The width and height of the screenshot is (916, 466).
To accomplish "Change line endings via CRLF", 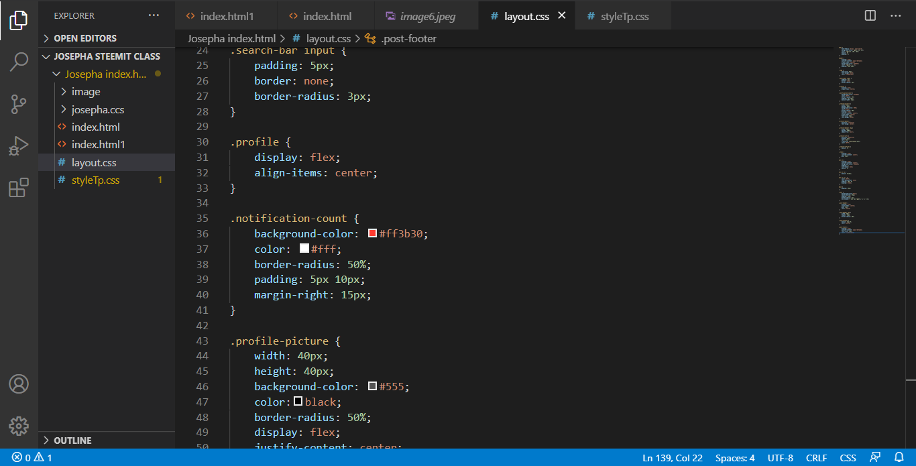I will [x=816, y=458].
